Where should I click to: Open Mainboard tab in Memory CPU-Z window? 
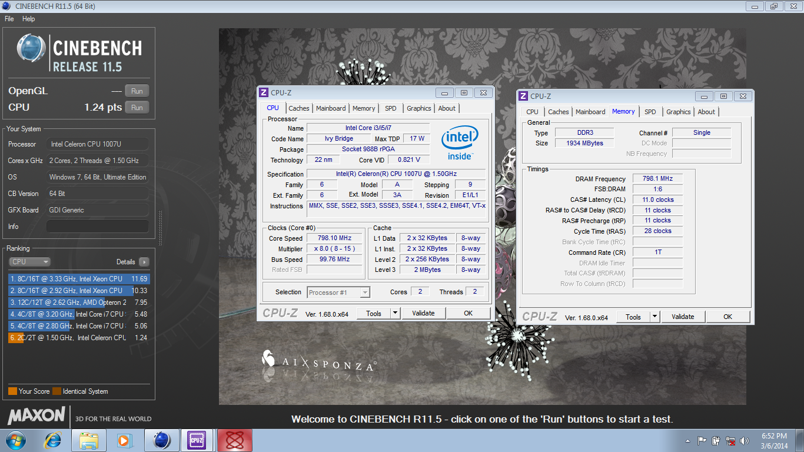tap(590, 112)
